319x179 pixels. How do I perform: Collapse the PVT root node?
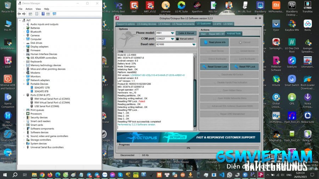coord(20,21)
